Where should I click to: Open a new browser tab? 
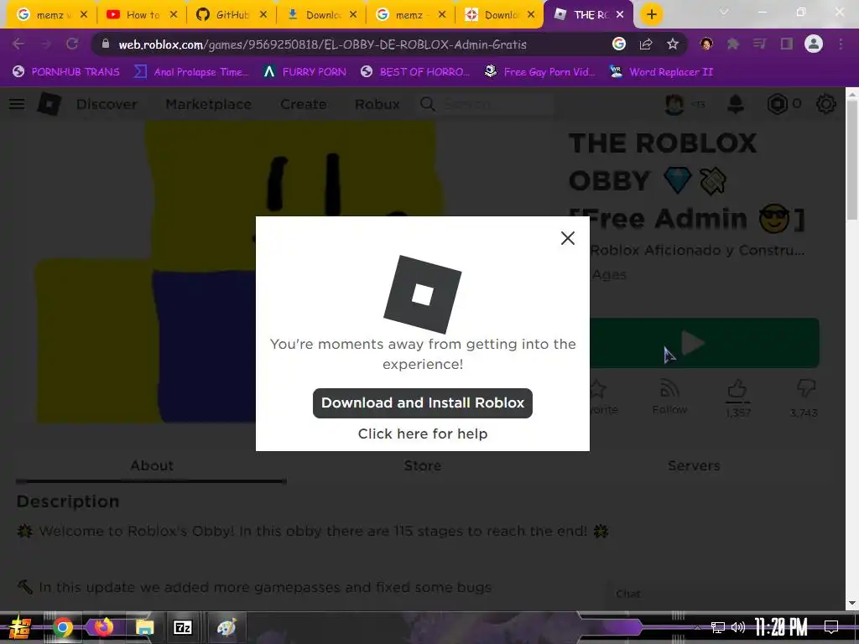tap(651, 15)
